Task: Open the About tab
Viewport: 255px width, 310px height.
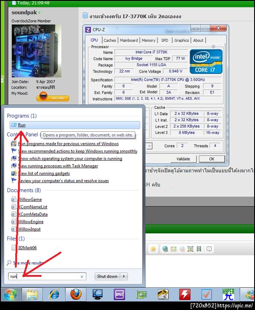Action: point(198,41)
